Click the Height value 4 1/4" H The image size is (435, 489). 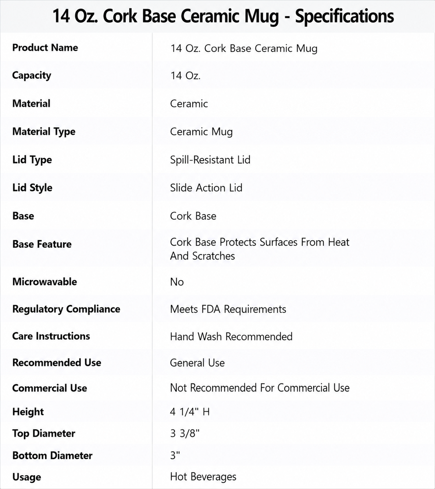pos(190,412)
